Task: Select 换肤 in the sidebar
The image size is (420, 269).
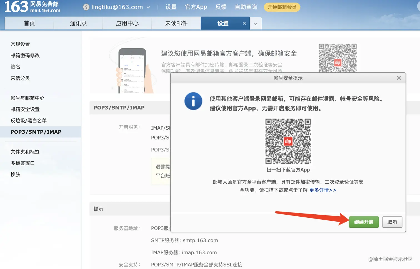Action: point(15,174)
